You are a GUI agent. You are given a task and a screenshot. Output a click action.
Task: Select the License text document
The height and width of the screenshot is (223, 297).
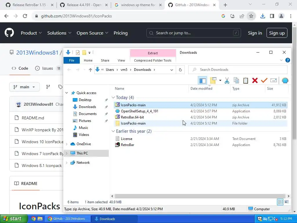point(201,139)
